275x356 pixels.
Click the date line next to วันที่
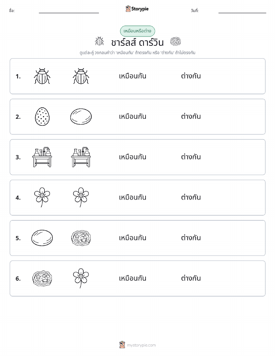[x=242, y=13]
